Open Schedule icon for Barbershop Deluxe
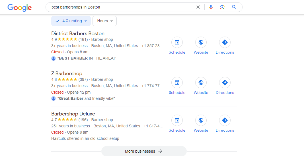The image size is (304, 160). coord(177,120)
